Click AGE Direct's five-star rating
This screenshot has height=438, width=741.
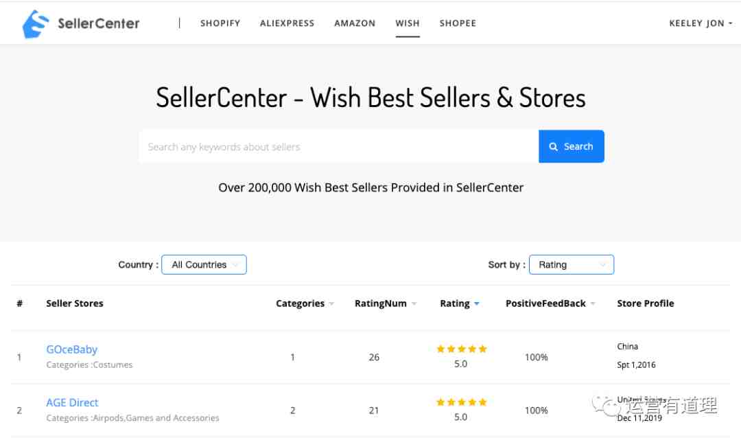(461, 402)
